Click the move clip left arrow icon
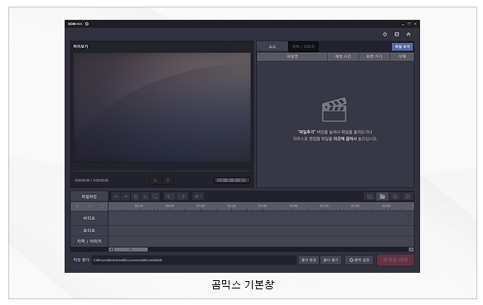 pos(170,197)
